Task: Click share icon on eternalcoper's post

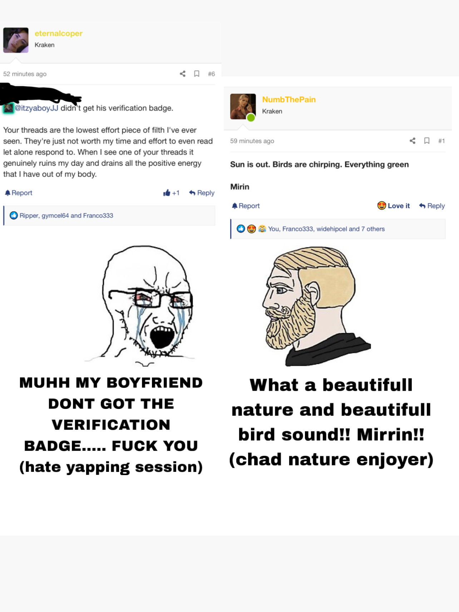Action: [x=183, y=74]
